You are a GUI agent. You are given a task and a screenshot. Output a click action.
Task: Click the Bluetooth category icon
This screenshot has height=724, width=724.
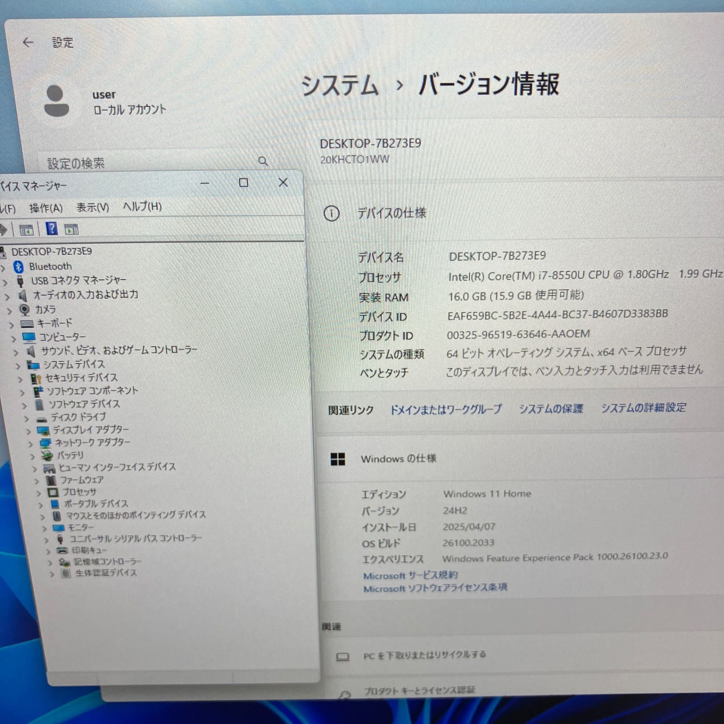(x=19, y=267)
